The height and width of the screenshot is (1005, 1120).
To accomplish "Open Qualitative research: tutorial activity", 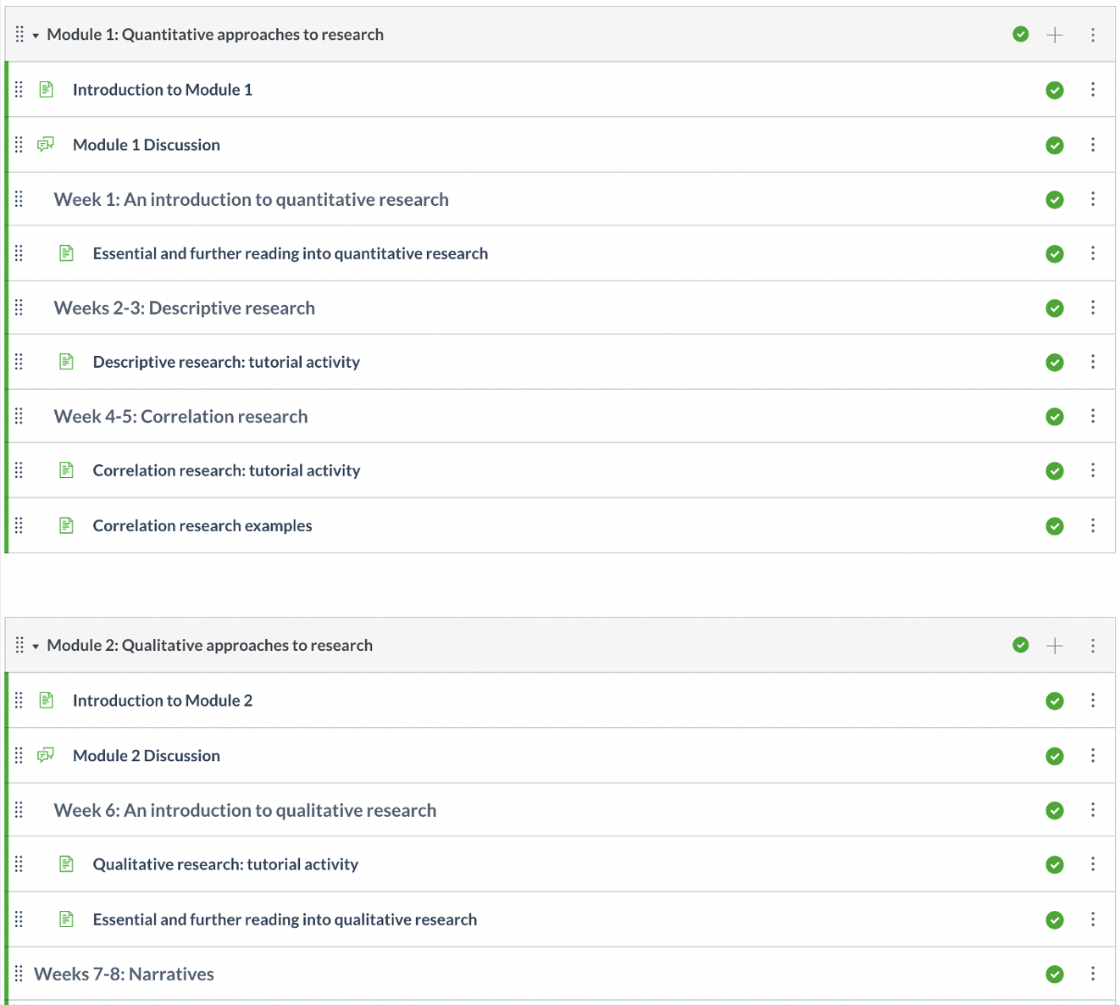I will click(225, 864).
